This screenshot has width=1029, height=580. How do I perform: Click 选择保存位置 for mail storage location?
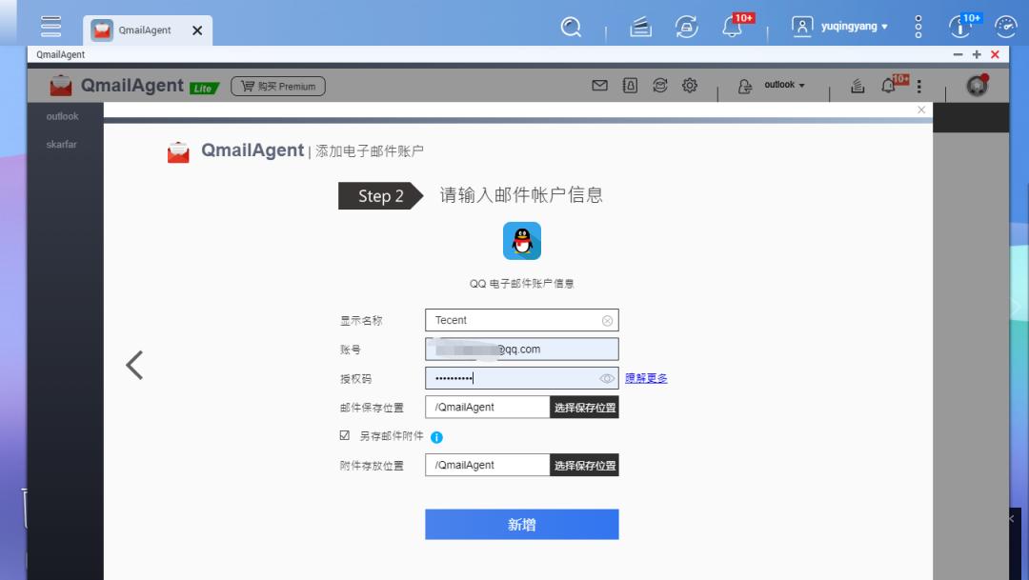pyautogui.click(x=582, y=407)
